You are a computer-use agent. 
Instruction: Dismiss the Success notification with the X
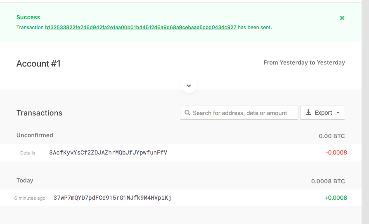[342, 18]
